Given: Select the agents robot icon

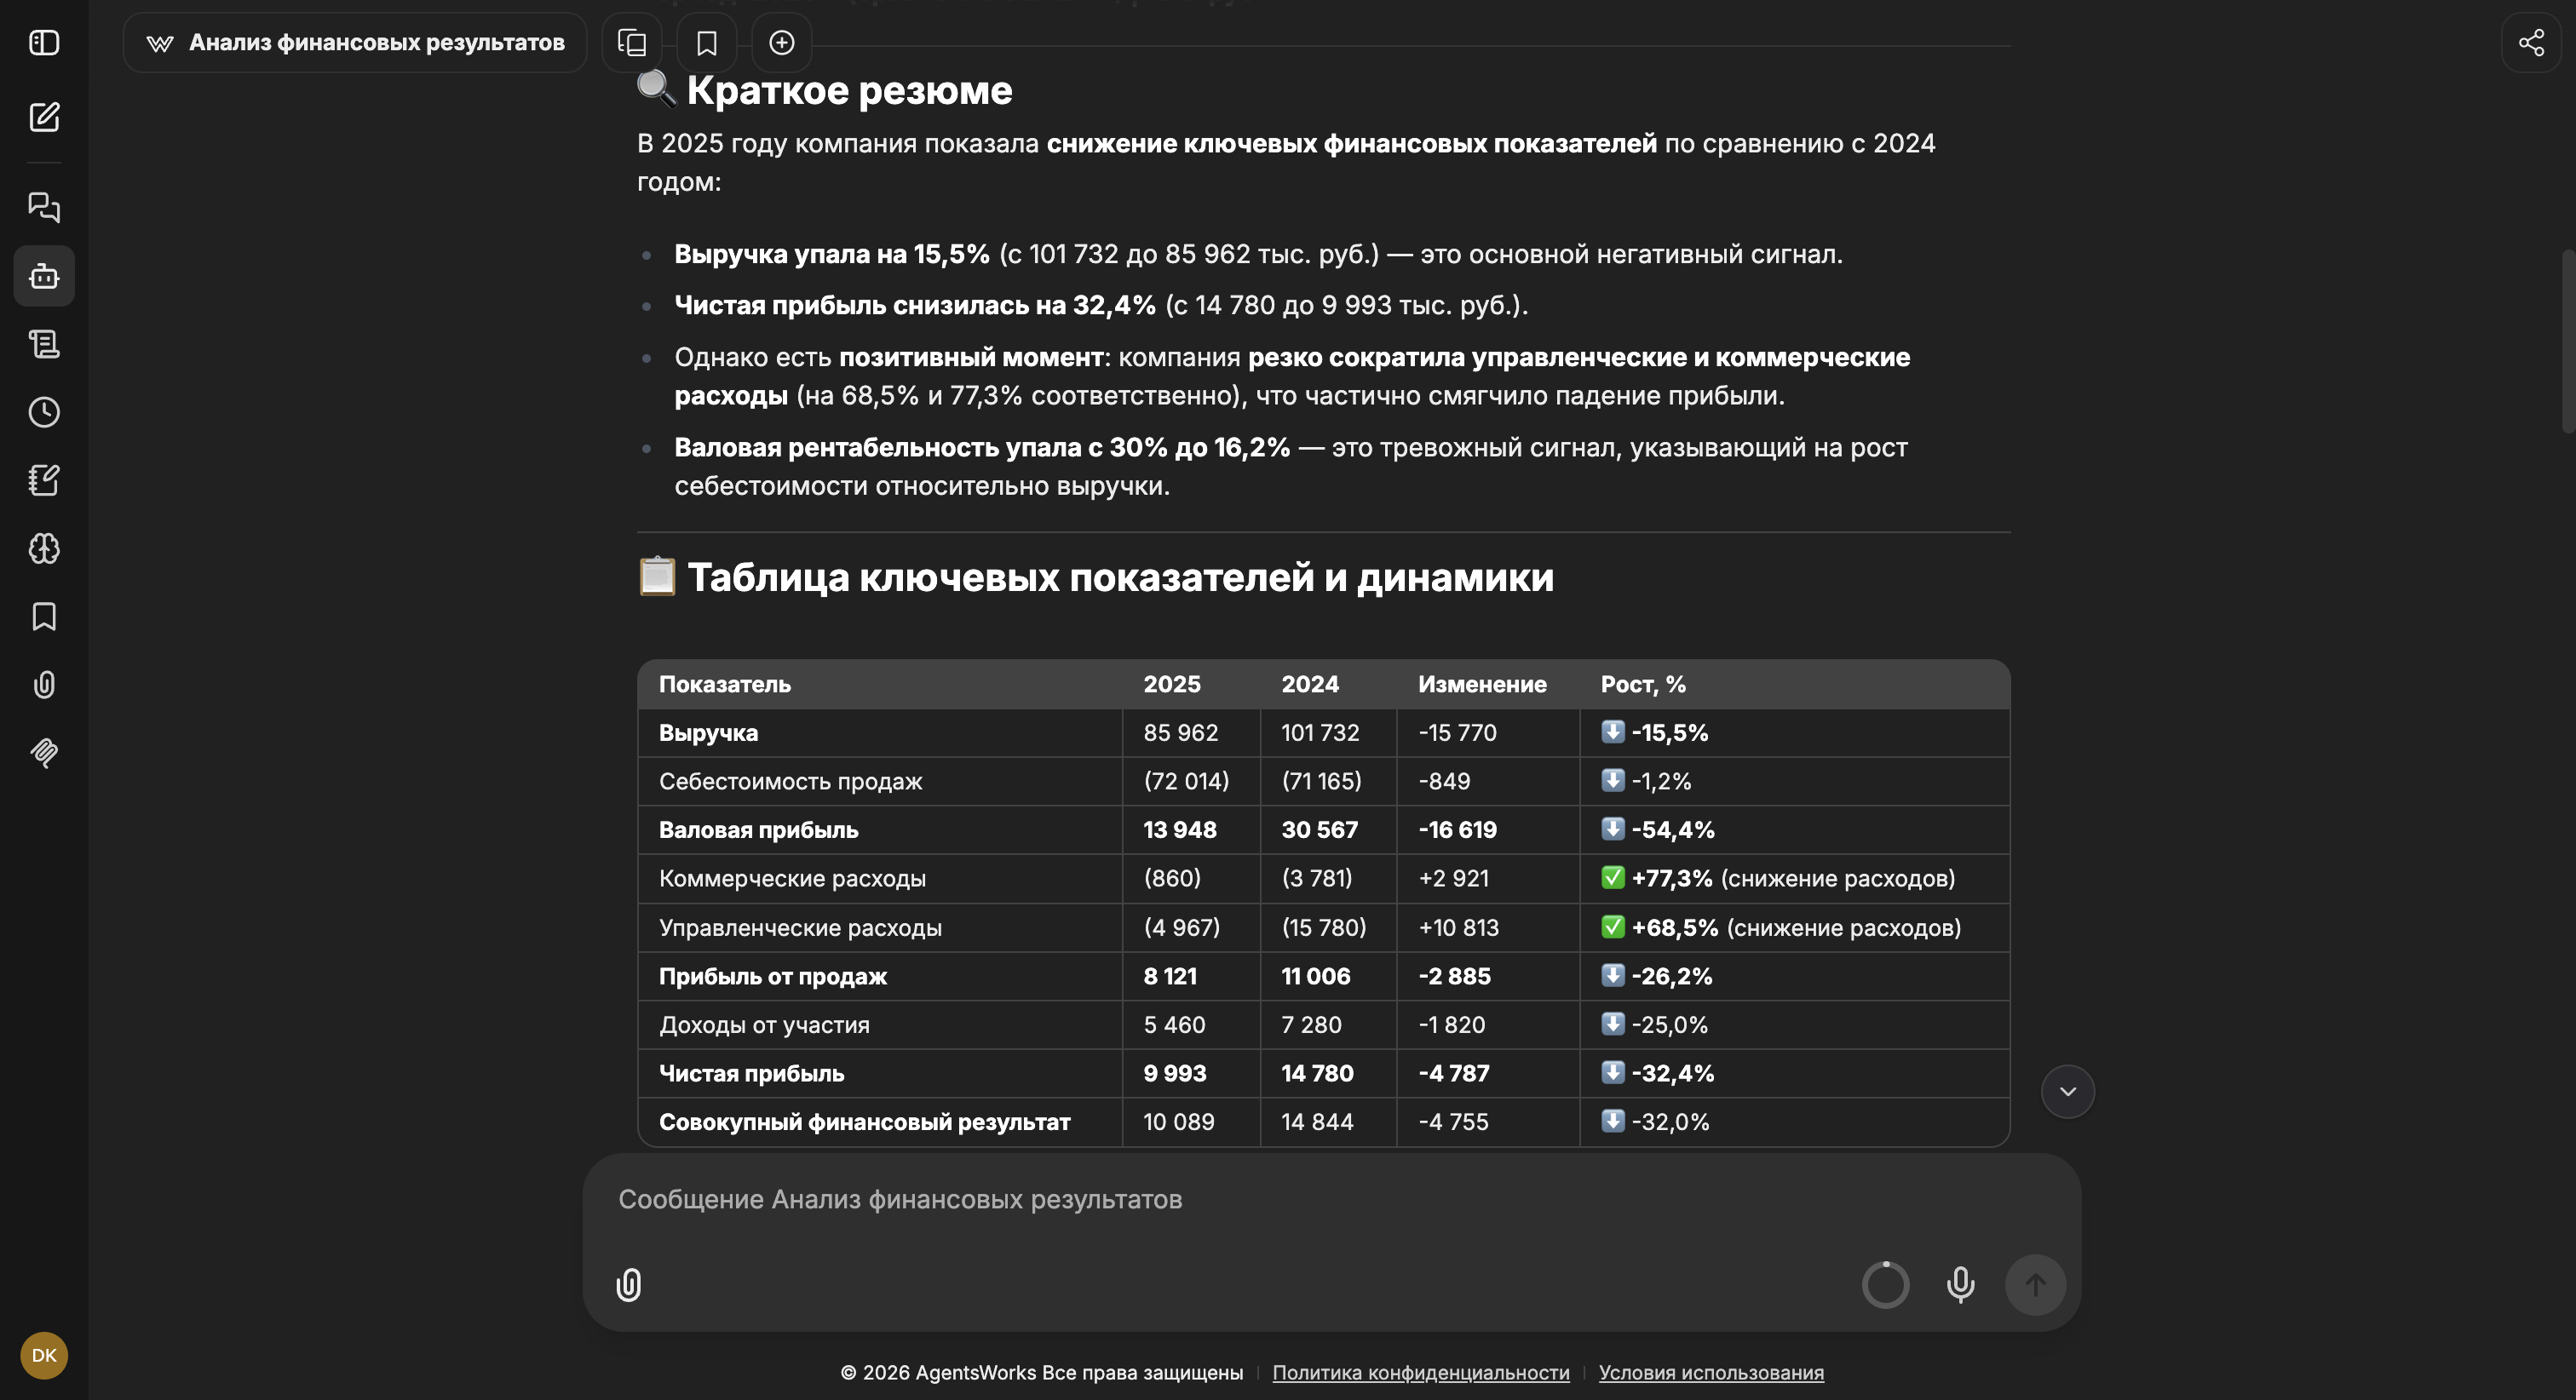Looking at the screenshot, I should (44, 276).
